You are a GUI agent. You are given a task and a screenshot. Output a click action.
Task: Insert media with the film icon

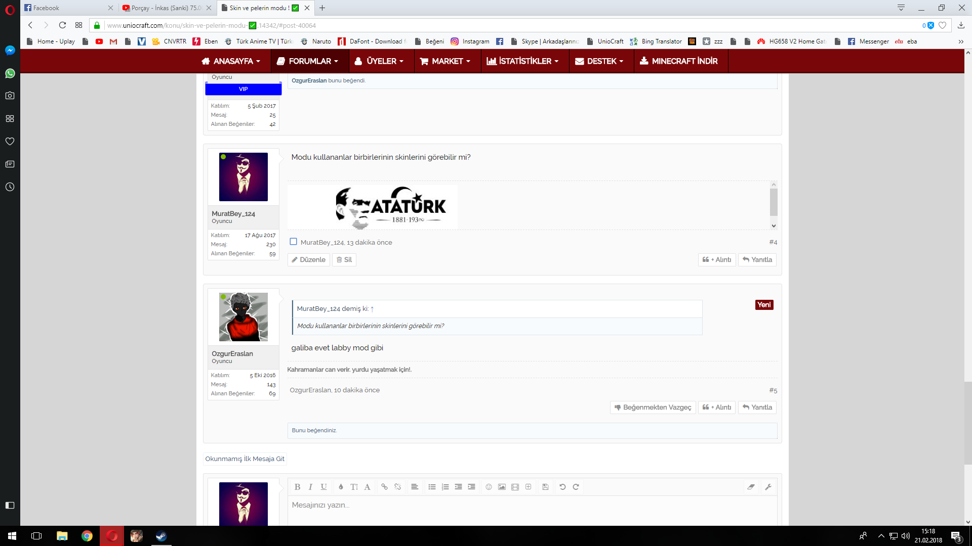[x=515, y=487]
